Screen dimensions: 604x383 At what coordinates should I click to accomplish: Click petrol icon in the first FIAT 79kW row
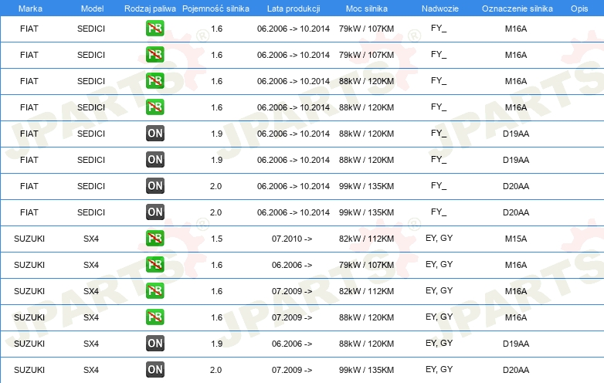coord(154,28)
